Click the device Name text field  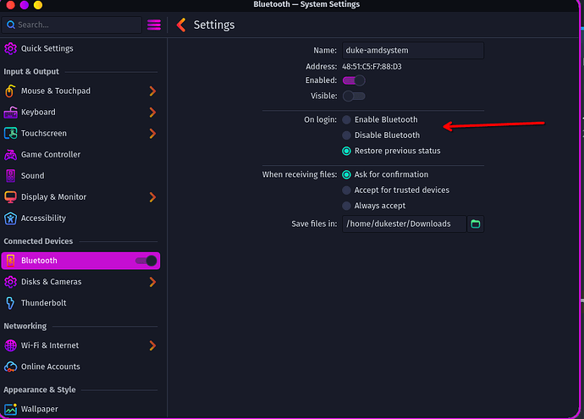(x=412, y=51)
